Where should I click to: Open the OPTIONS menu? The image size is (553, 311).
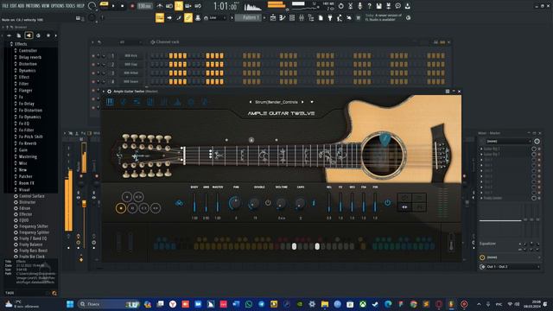[x=58, y=6]
